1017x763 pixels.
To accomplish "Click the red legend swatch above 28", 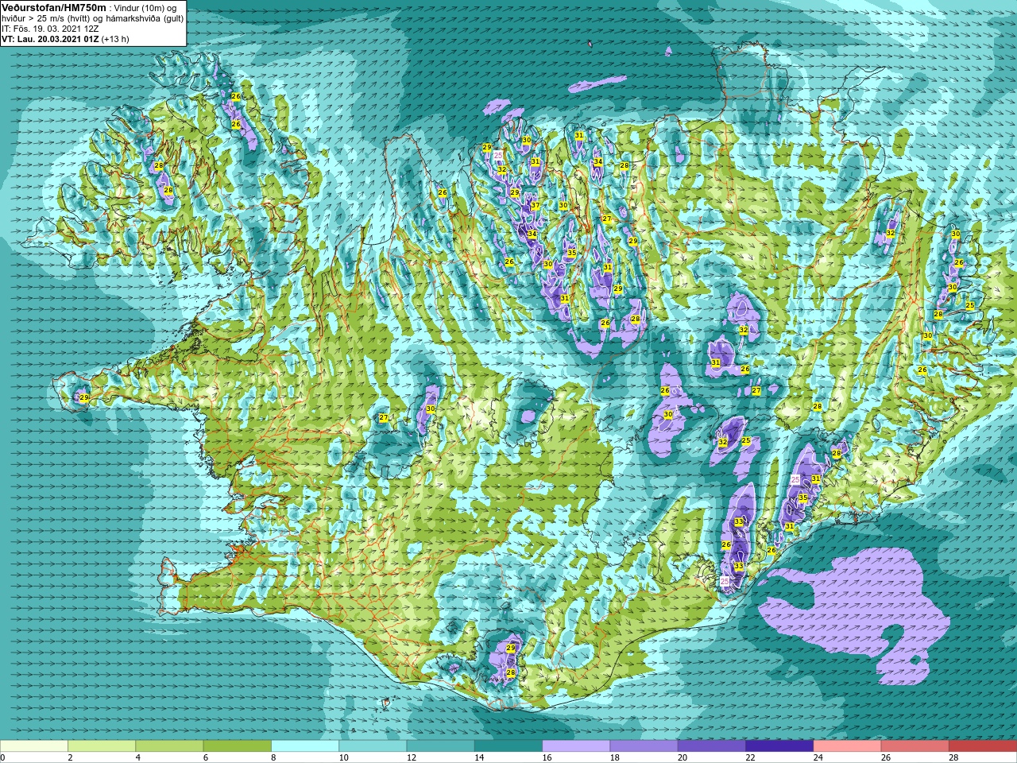I will pos(983,746).
